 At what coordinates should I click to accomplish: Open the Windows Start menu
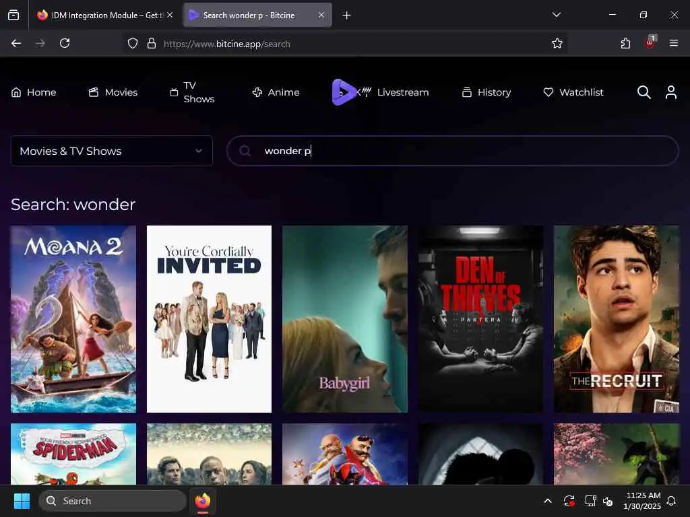22,501
